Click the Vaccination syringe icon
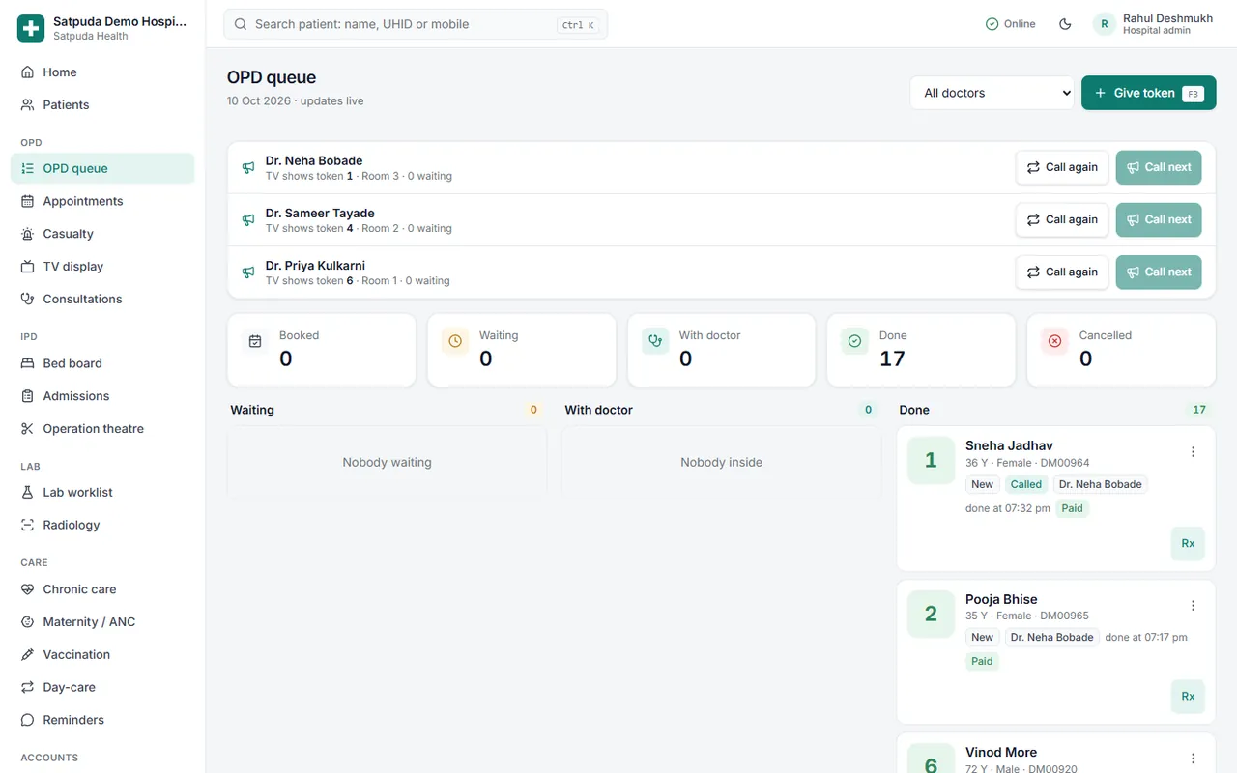 pyautogui.click(x=27, y=654)
